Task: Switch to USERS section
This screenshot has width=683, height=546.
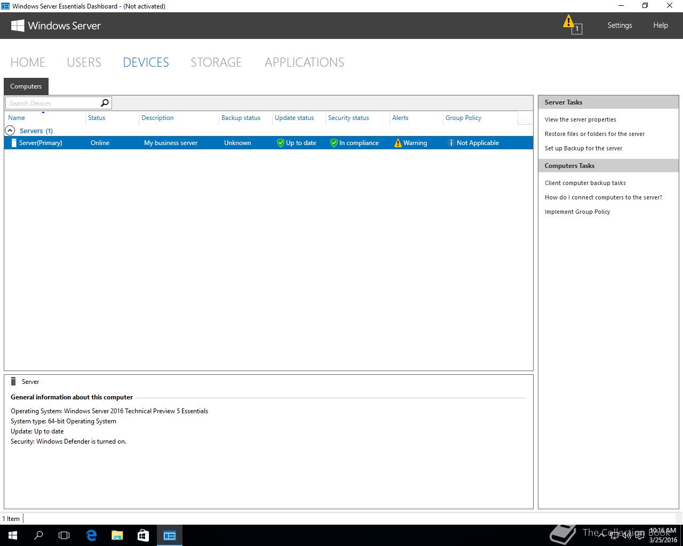Action: point(84,62)
